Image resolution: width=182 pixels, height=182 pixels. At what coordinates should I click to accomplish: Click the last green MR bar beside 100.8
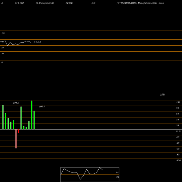34,120
